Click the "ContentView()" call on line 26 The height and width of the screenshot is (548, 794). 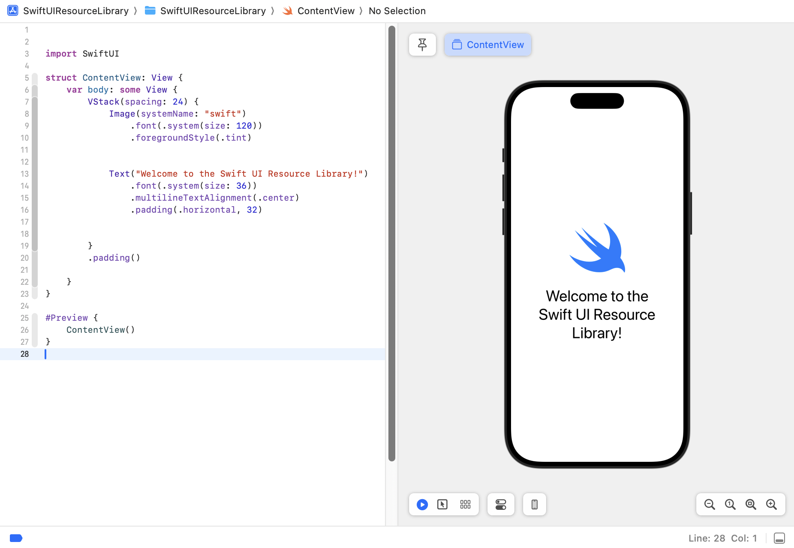(101, 330)
